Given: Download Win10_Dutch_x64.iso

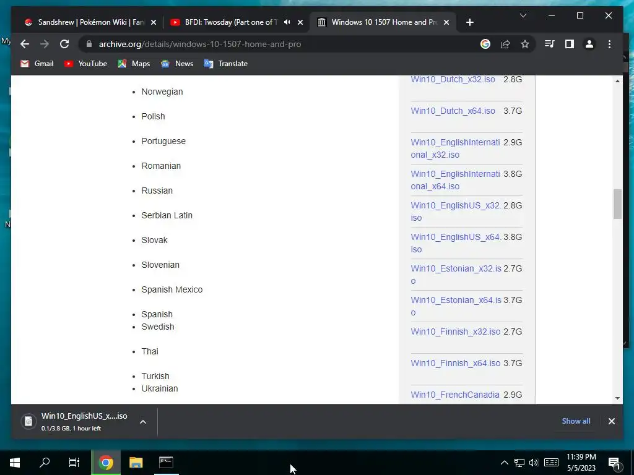Looking at the screenshot, I should tap(453, 111).
